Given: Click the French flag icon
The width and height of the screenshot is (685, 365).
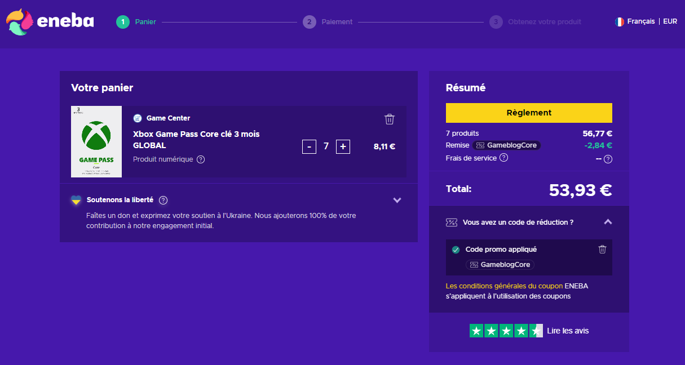Looking at the screenshot, I should [619, 21].
